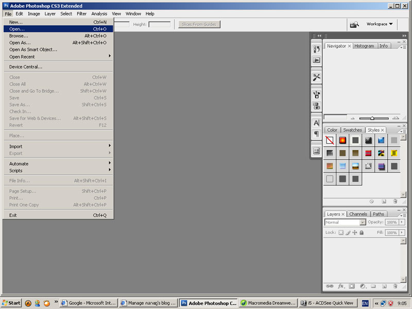
Task: Click the Link layers icon
Action: [330, 286]
